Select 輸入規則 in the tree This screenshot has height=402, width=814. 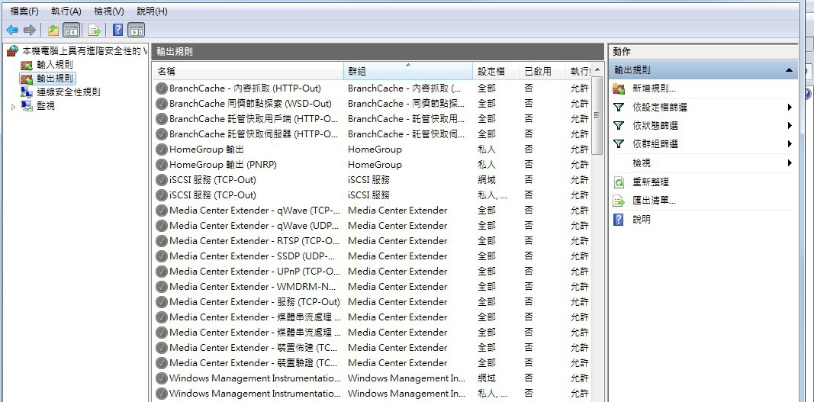pyautogui.click(x=54, y=65)
